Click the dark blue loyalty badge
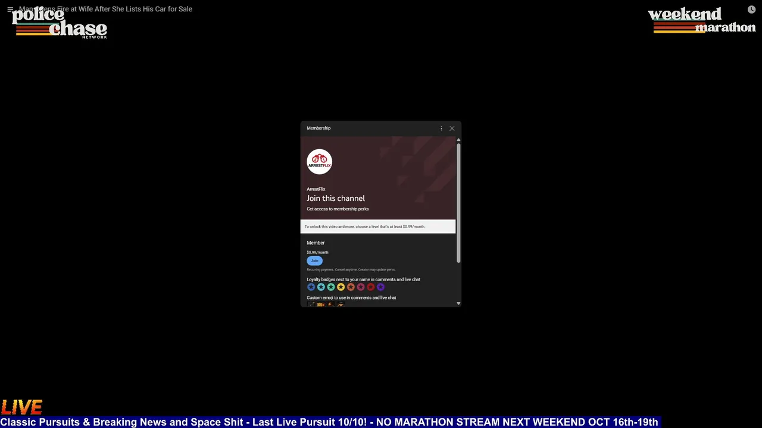The image size is (762, 428). click(x=311, y=287)
